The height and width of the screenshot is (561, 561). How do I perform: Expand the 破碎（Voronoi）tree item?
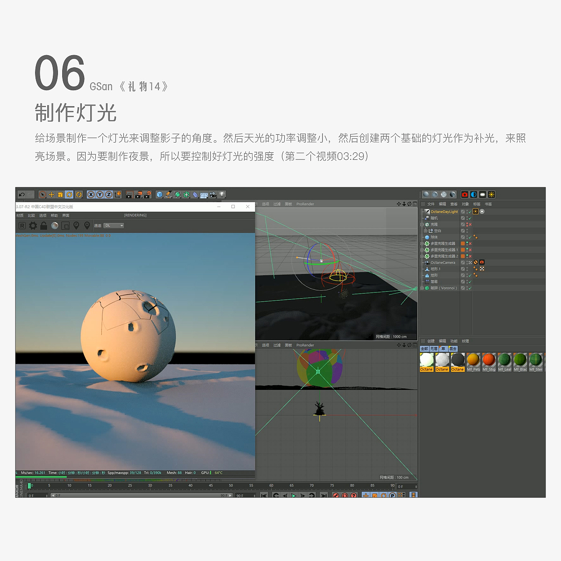[422, 288]
